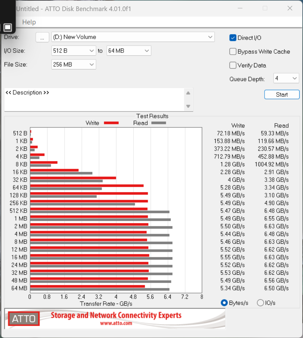This screenshot has width=303, height=338.
Task: Start the benchmark with Start button
Action: point(282,95)
